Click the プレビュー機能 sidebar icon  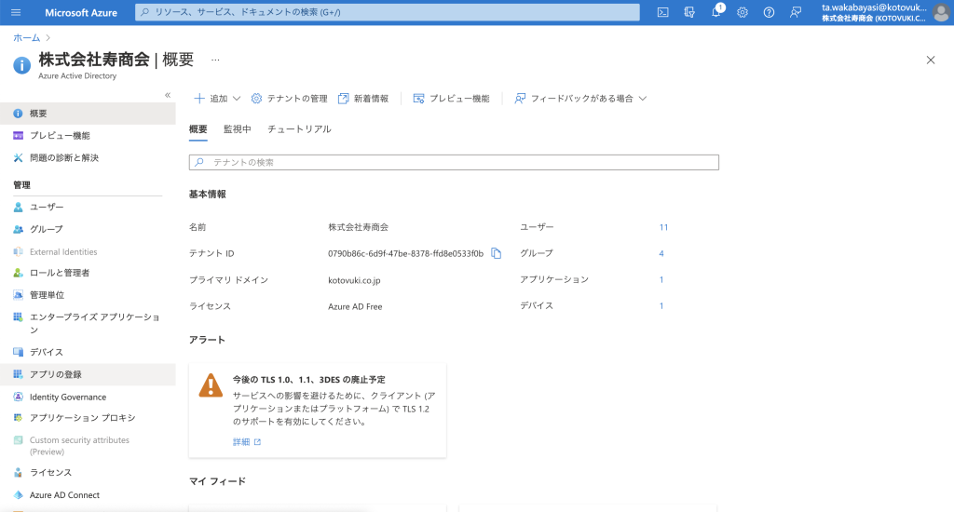(19, 136)
